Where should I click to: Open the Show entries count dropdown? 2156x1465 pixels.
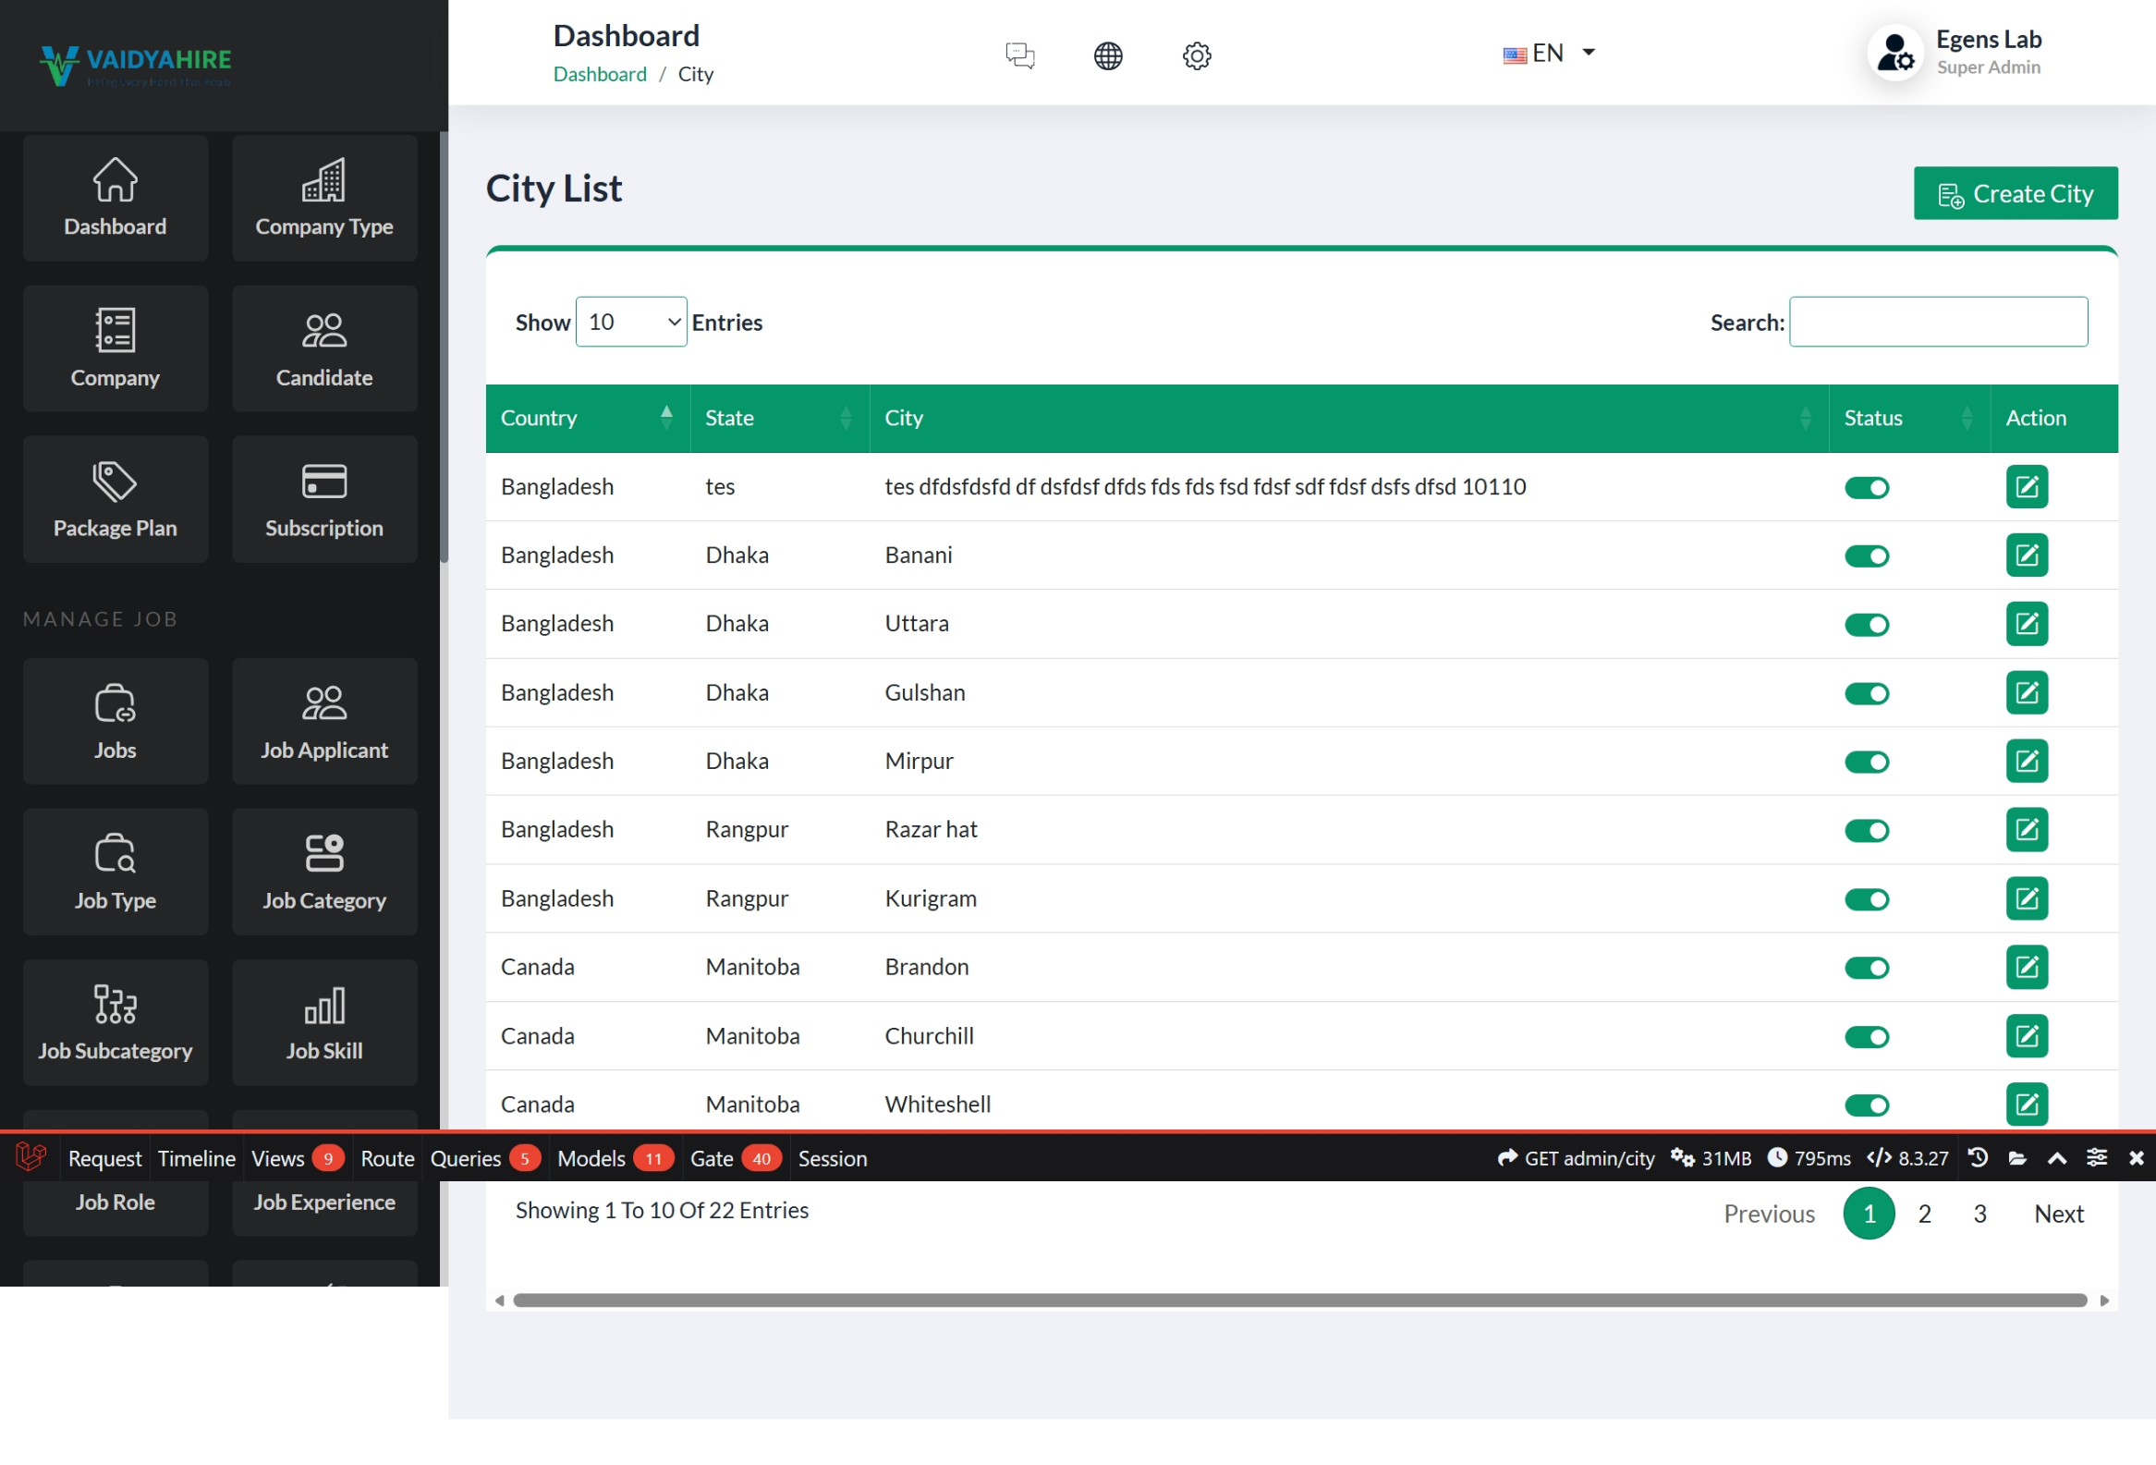(x=631, y=322)
